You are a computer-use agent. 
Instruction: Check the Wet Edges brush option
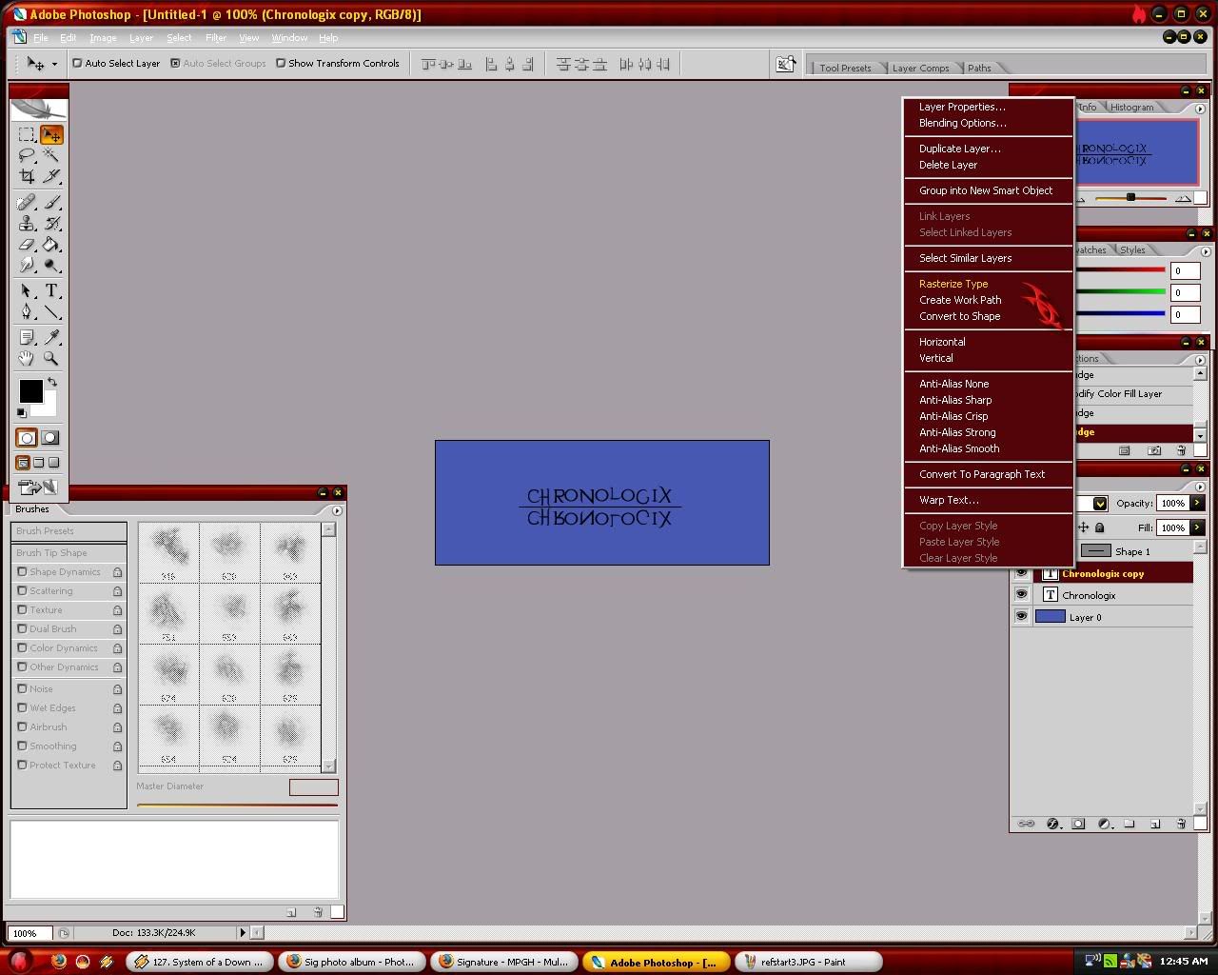[x=22, y=707]
